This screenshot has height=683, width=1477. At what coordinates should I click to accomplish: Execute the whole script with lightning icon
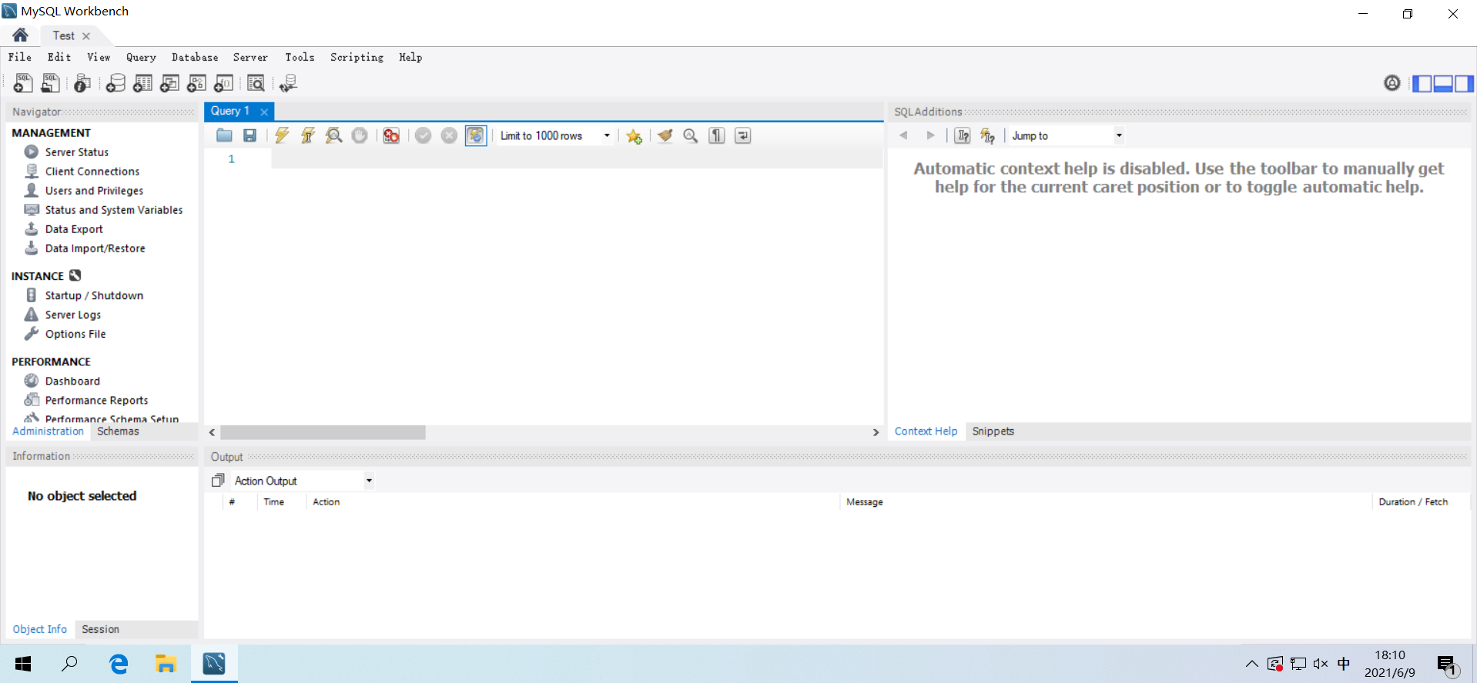click(x=282, y=135)
